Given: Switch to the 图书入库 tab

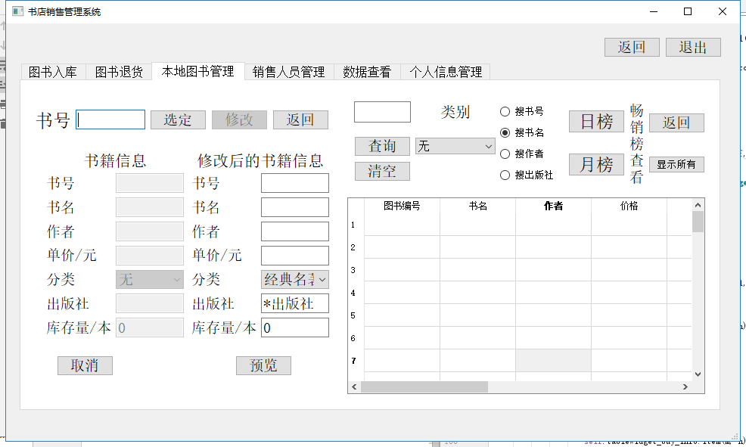Looking at the screenshot, I should [53, 72].
